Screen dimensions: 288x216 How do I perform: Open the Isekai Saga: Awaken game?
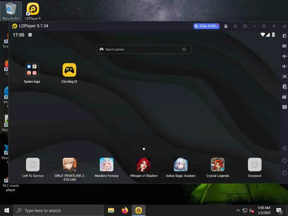(181, 168)
